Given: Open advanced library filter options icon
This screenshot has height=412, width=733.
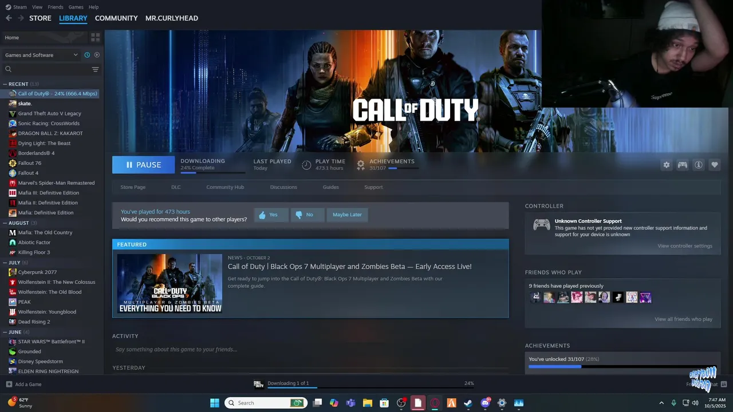Looking at the screenshot, I should [95, 69].
